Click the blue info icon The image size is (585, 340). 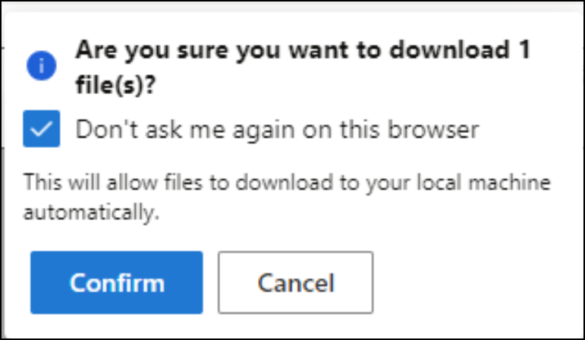tap(41, 66)
